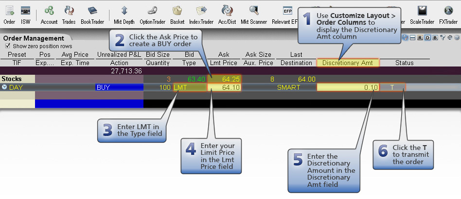The image size is (461, 199).
Task: Open the Trades window from toolbar
Action: (x=69, y=14)
